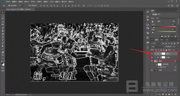This screenshot has width=180, height=96.
Task: Add layer style fx icon
Action: (x=160, y=94)
